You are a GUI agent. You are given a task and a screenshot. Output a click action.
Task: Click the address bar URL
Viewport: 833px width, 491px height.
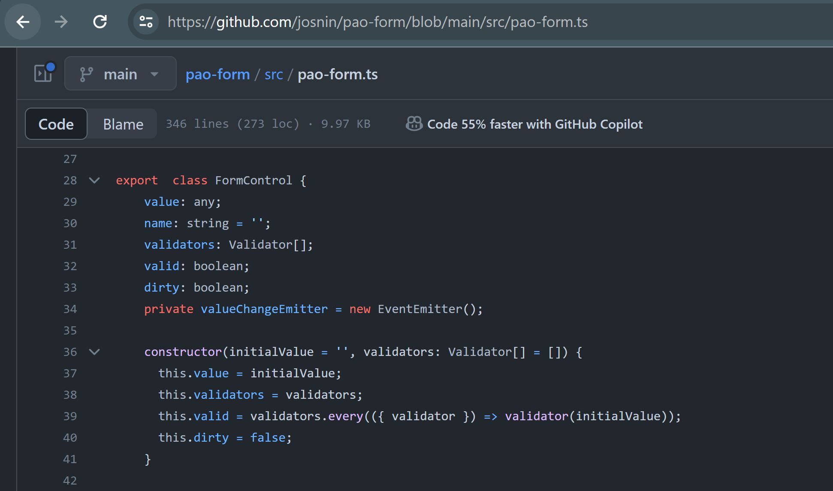tap(377, 22)
